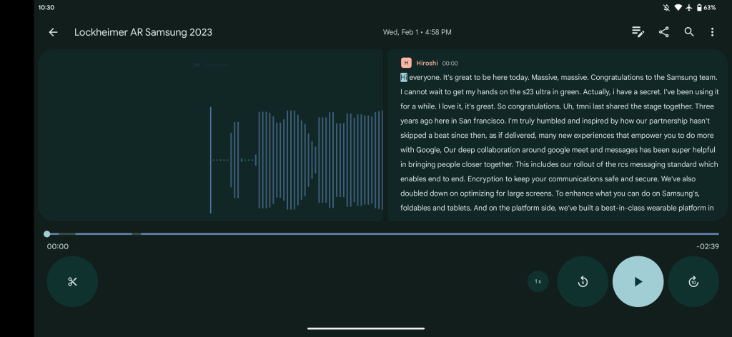Open the three-dot overflow menu
The image size is (732, 337).
point(712,32)
